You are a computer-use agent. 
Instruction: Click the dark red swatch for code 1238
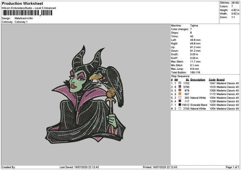(180, 101)
